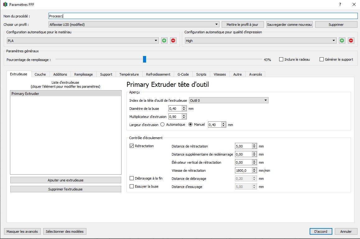Remove the High quality configuration (red minus)
Viewport: 360px width, 239px height.
pos(351,41)
